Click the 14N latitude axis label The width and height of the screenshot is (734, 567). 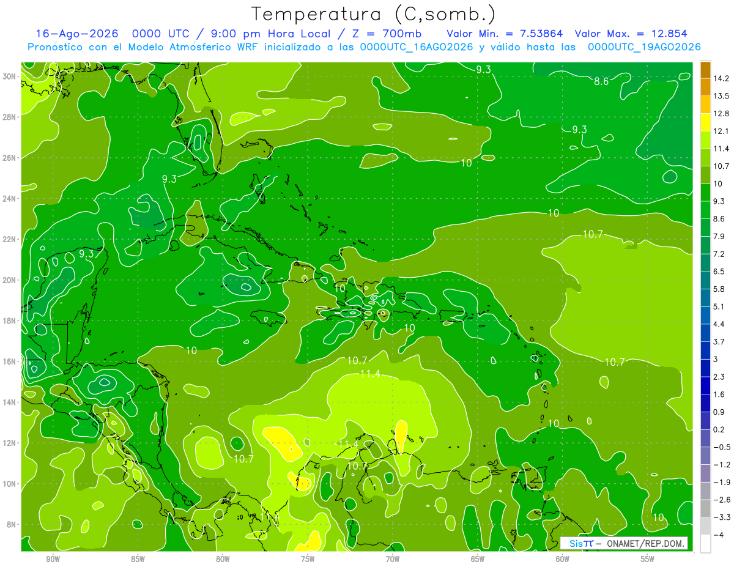(10, 402)
